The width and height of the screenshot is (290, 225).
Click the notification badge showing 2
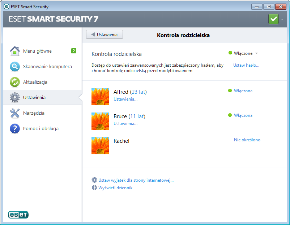pos(74,51)
